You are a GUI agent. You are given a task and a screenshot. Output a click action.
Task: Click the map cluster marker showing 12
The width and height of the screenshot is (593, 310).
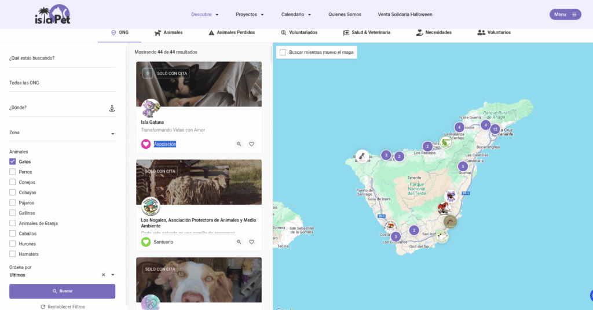[x=495, y=129]
